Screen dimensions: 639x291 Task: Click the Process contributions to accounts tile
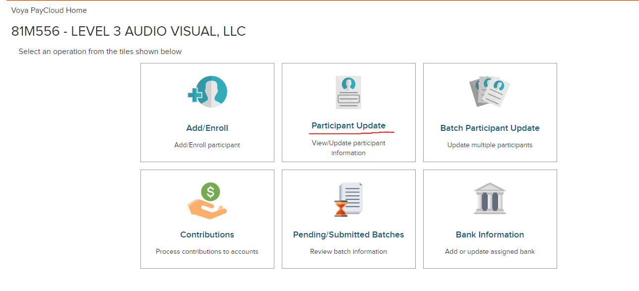point(207,251)
